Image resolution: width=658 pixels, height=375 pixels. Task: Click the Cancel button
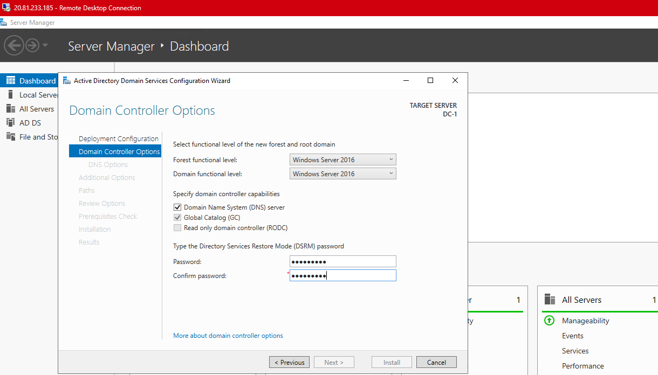pyautogui.click(x=436, y=363)
